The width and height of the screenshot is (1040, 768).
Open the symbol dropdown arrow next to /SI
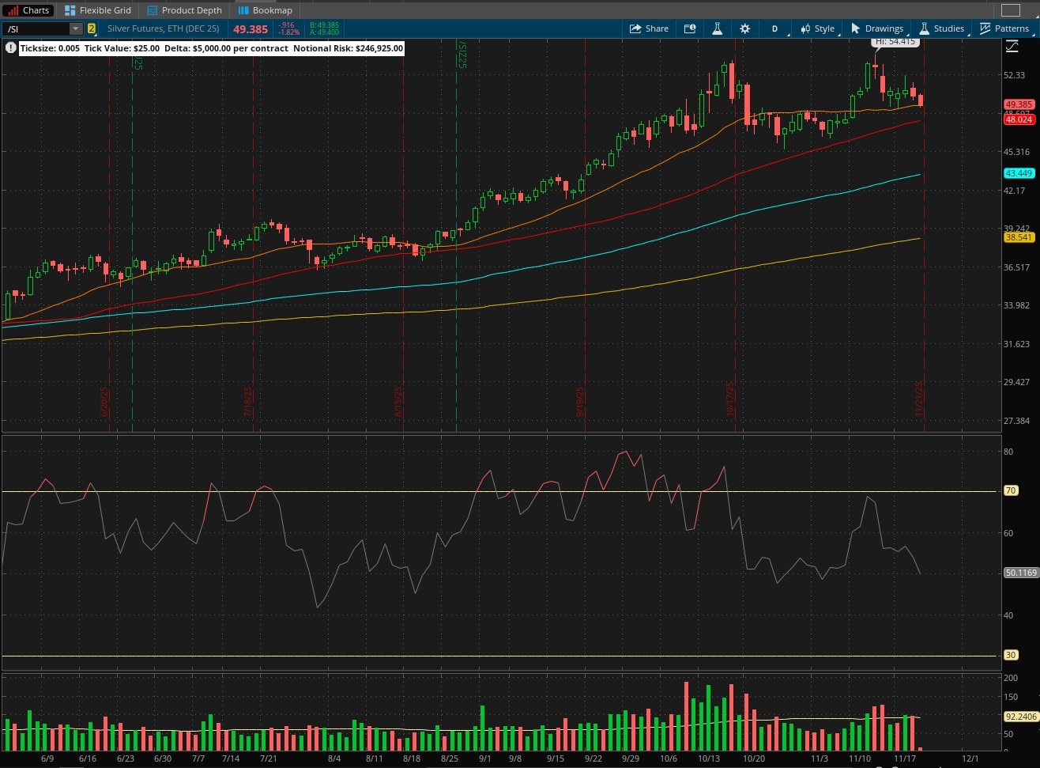point(76,28)
